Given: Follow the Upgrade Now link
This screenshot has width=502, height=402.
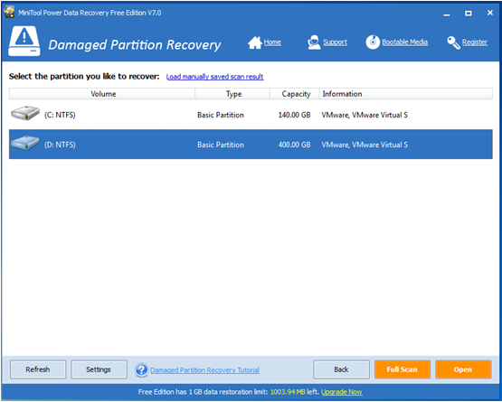Looking at the screenshot, I should 342,392.
